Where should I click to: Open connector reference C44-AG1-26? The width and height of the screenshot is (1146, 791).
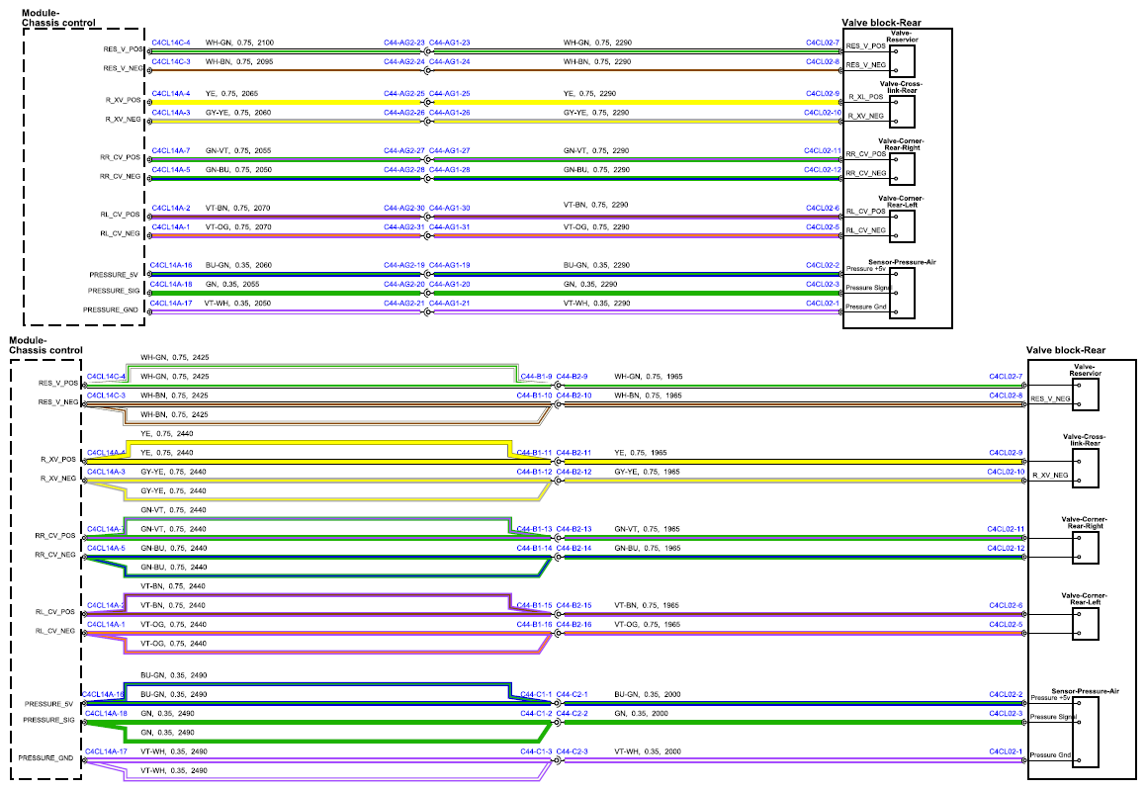pos(450,114)
